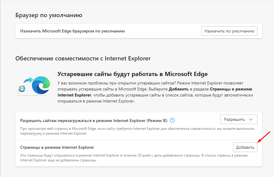Image resolution: width=274 pixels, height=177 pixels.
Task: Click 'Разрешить сайтам перезагружаться в режиме Internet Explorer' label
Action: coord(94,121)
